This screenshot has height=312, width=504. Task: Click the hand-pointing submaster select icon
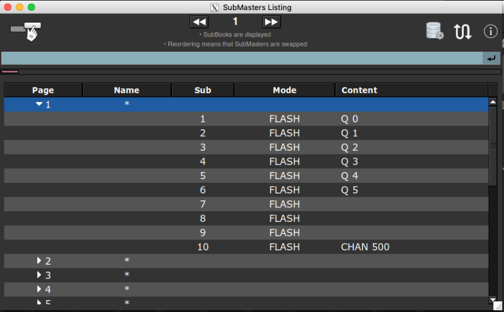26,30
